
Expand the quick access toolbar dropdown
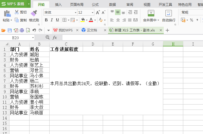click(48, 31)
